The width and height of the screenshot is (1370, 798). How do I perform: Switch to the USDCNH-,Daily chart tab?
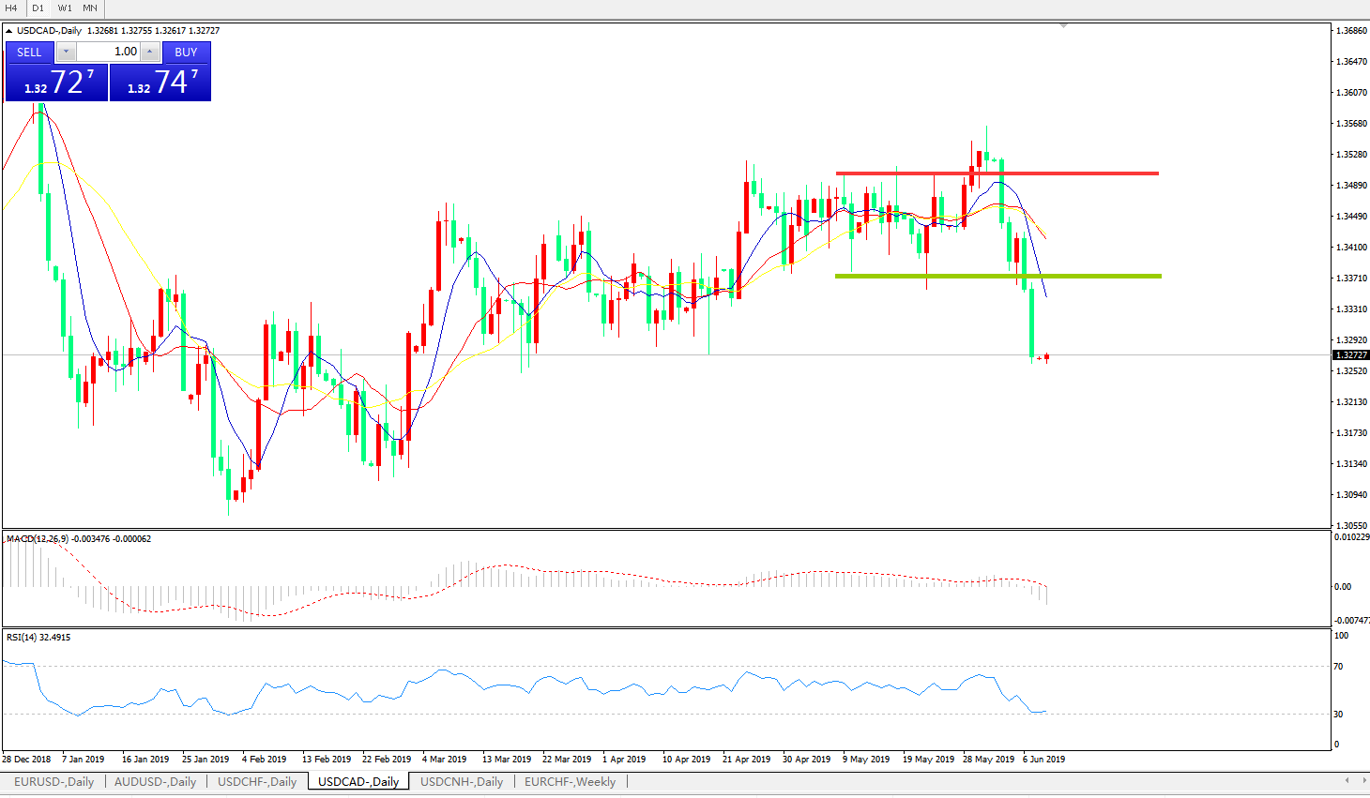[x=461, y=782]
